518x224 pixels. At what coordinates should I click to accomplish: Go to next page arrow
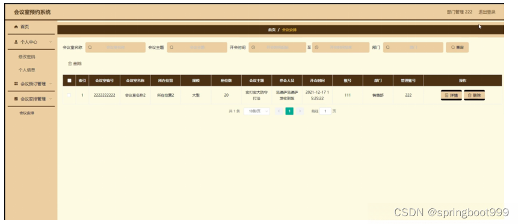click(x=300, y=112)
